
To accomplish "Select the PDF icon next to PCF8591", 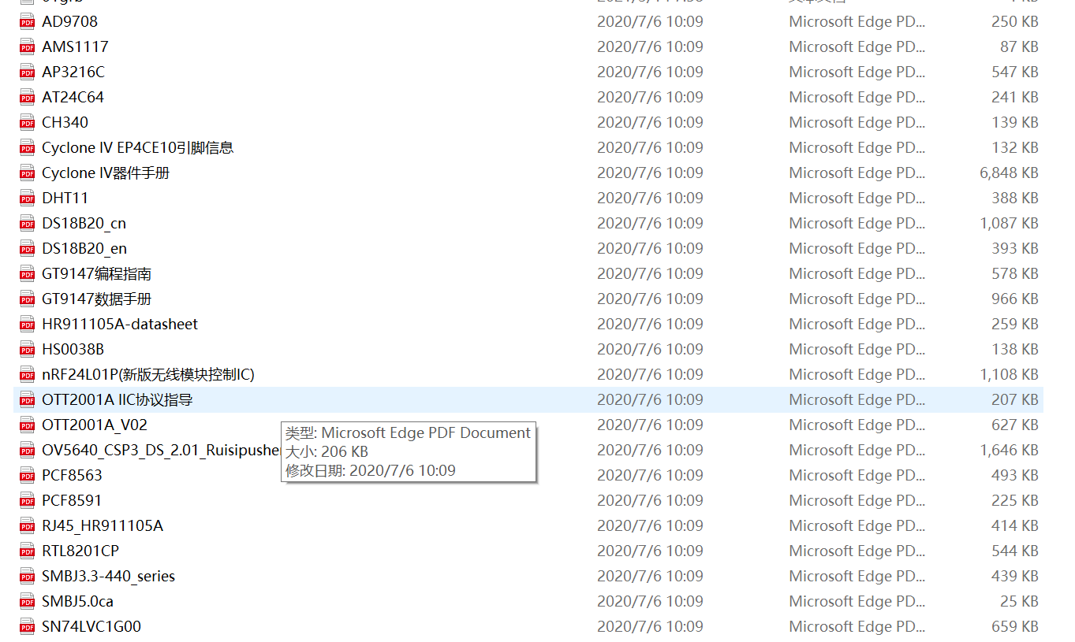I will [x=28, y=501].
